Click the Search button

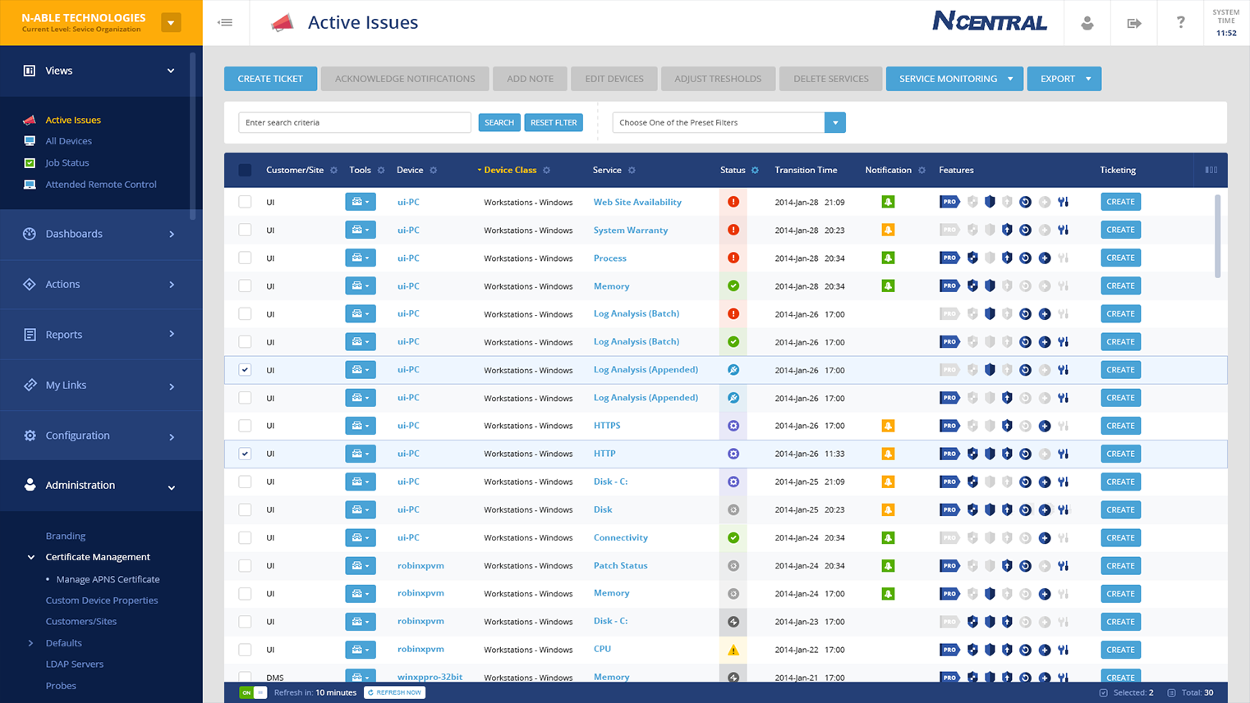499,122
